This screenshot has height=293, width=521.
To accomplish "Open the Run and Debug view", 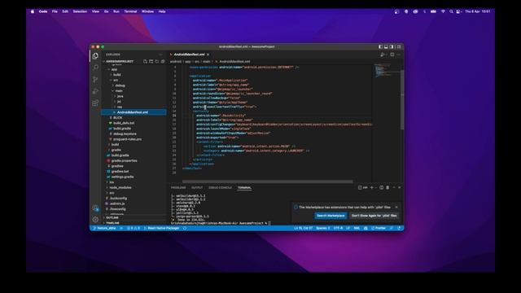I will point(95,91).
